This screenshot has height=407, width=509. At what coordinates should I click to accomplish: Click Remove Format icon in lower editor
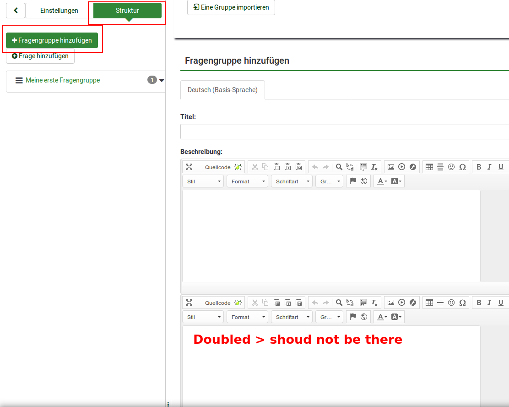pyautogui.click(x=374, y=302)
